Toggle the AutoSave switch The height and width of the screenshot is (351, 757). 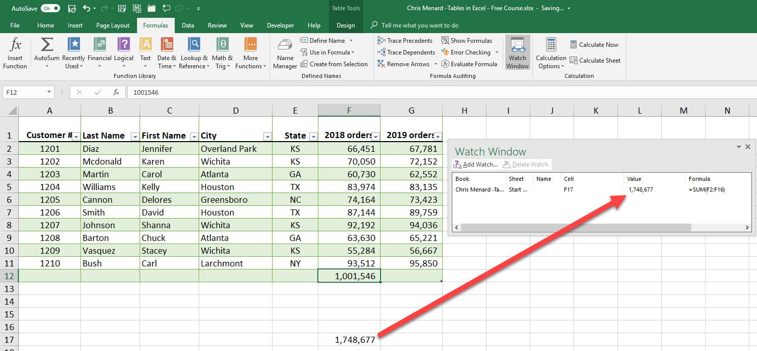coord(50,9)
